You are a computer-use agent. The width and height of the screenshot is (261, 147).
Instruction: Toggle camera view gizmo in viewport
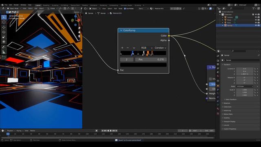coord(80,36)
